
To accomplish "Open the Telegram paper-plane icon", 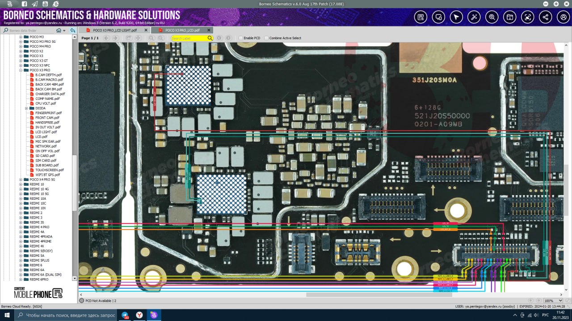I will [34, 4].
